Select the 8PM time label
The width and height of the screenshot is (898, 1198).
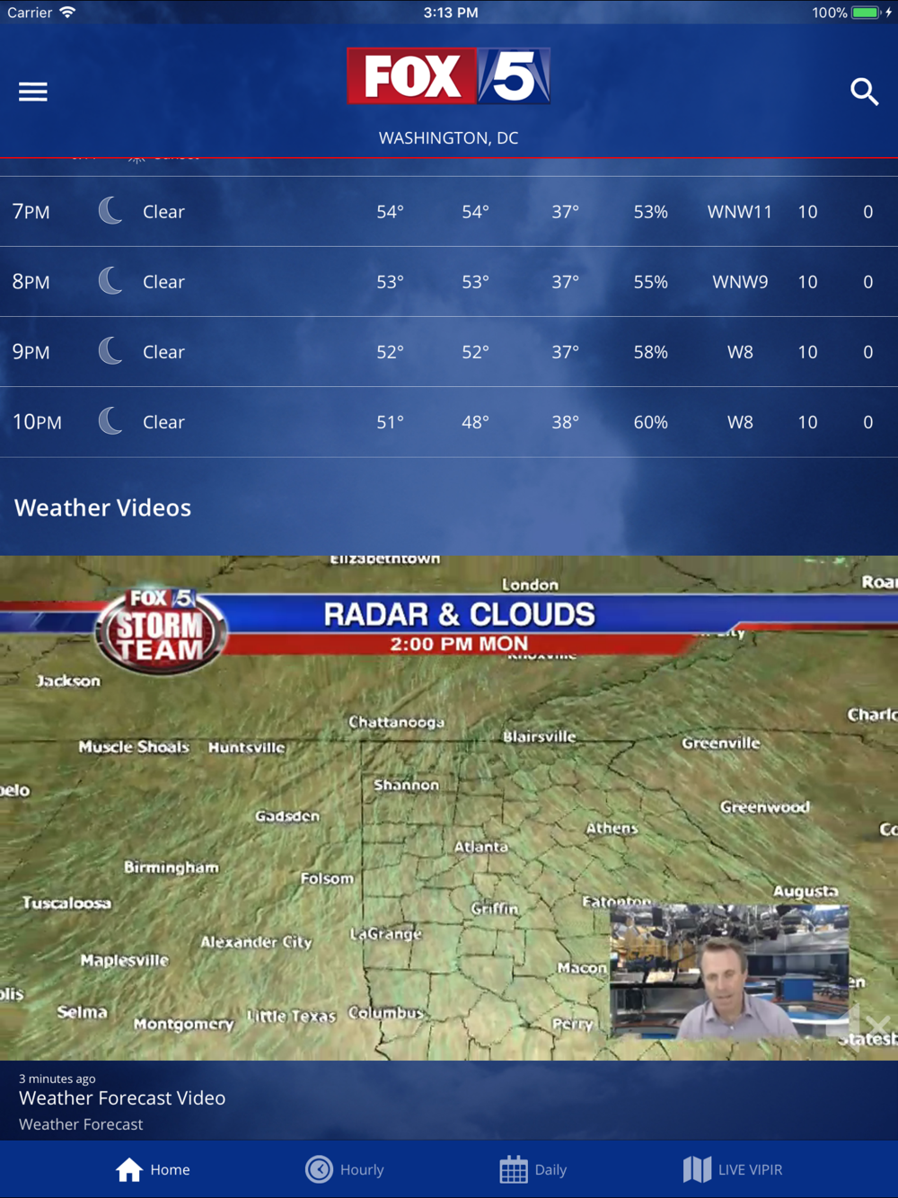[31, 282]
